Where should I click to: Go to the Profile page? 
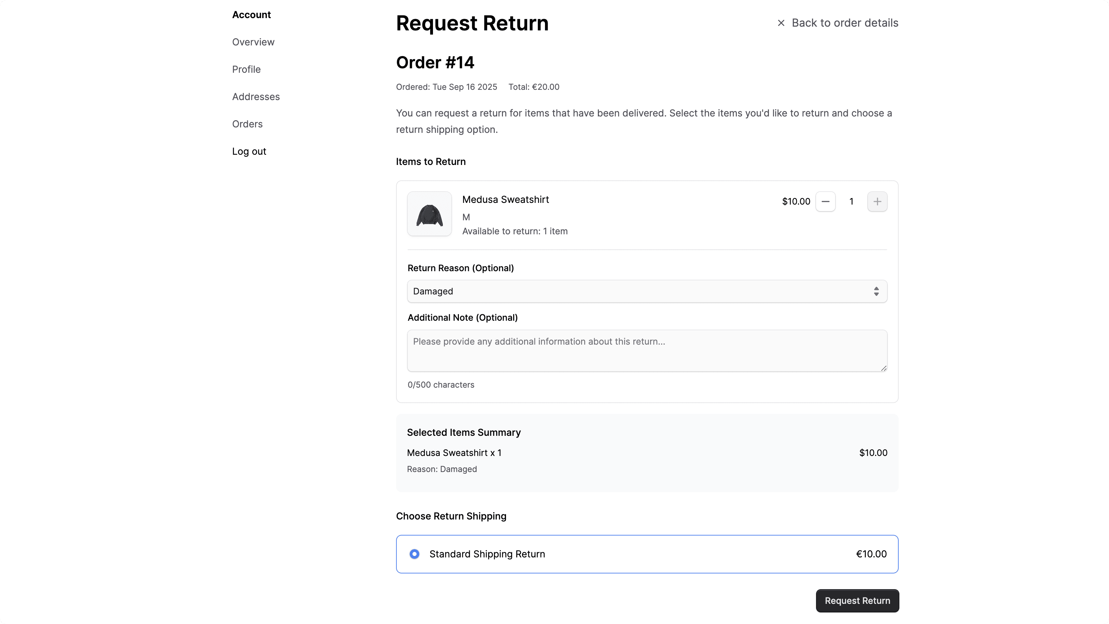246,69
